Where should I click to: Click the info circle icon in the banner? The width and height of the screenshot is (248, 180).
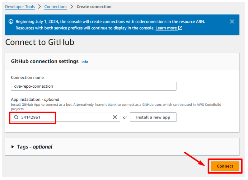pos(11,21)
